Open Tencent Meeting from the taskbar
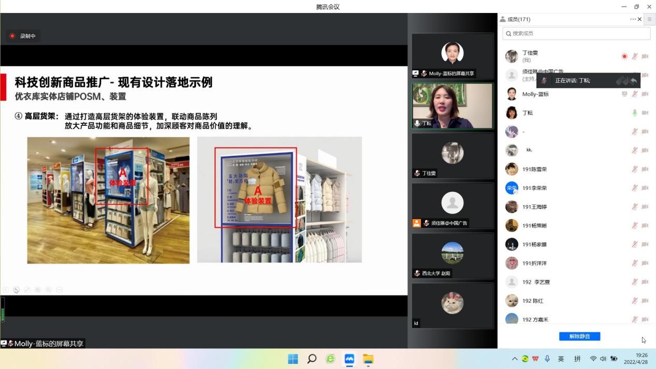 click(349, 359)
